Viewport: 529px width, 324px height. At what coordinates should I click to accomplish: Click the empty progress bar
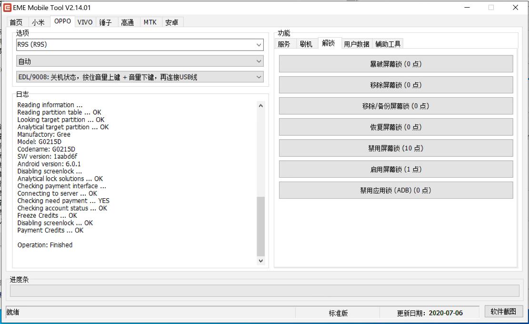point(265,291)
